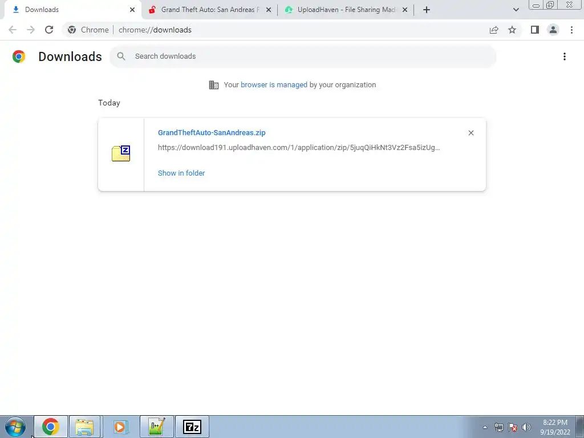584x438 pixels.
Task: Switch to Grand Theft Auto: San Andreas tab
Action: pyautogui.click(x=210, y=10)
